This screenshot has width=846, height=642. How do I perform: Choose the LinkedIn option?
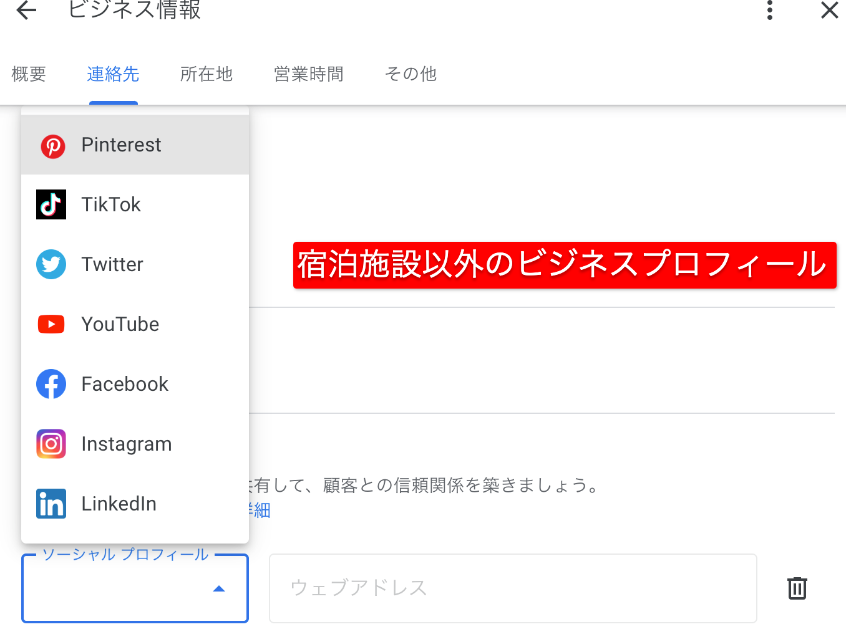135,504
